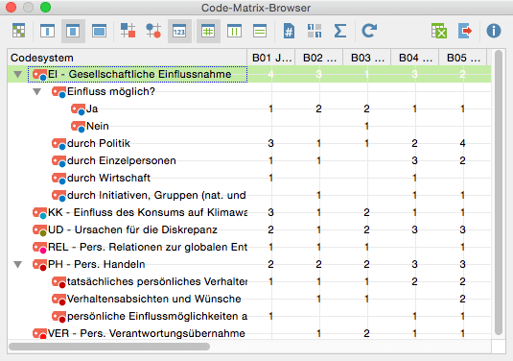The width and height of the screenshot is (513, 361).
Task: Collapse the PH - Pers. Handeln node
Action: point(18,264)
